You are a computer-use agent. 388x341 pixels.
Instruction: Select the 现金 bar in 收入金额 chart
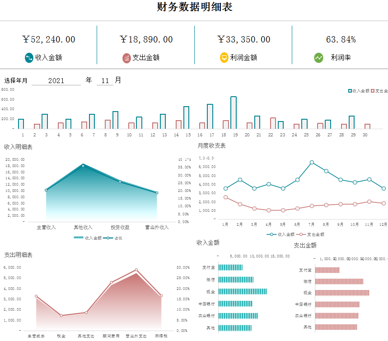[x=243, y=291]
